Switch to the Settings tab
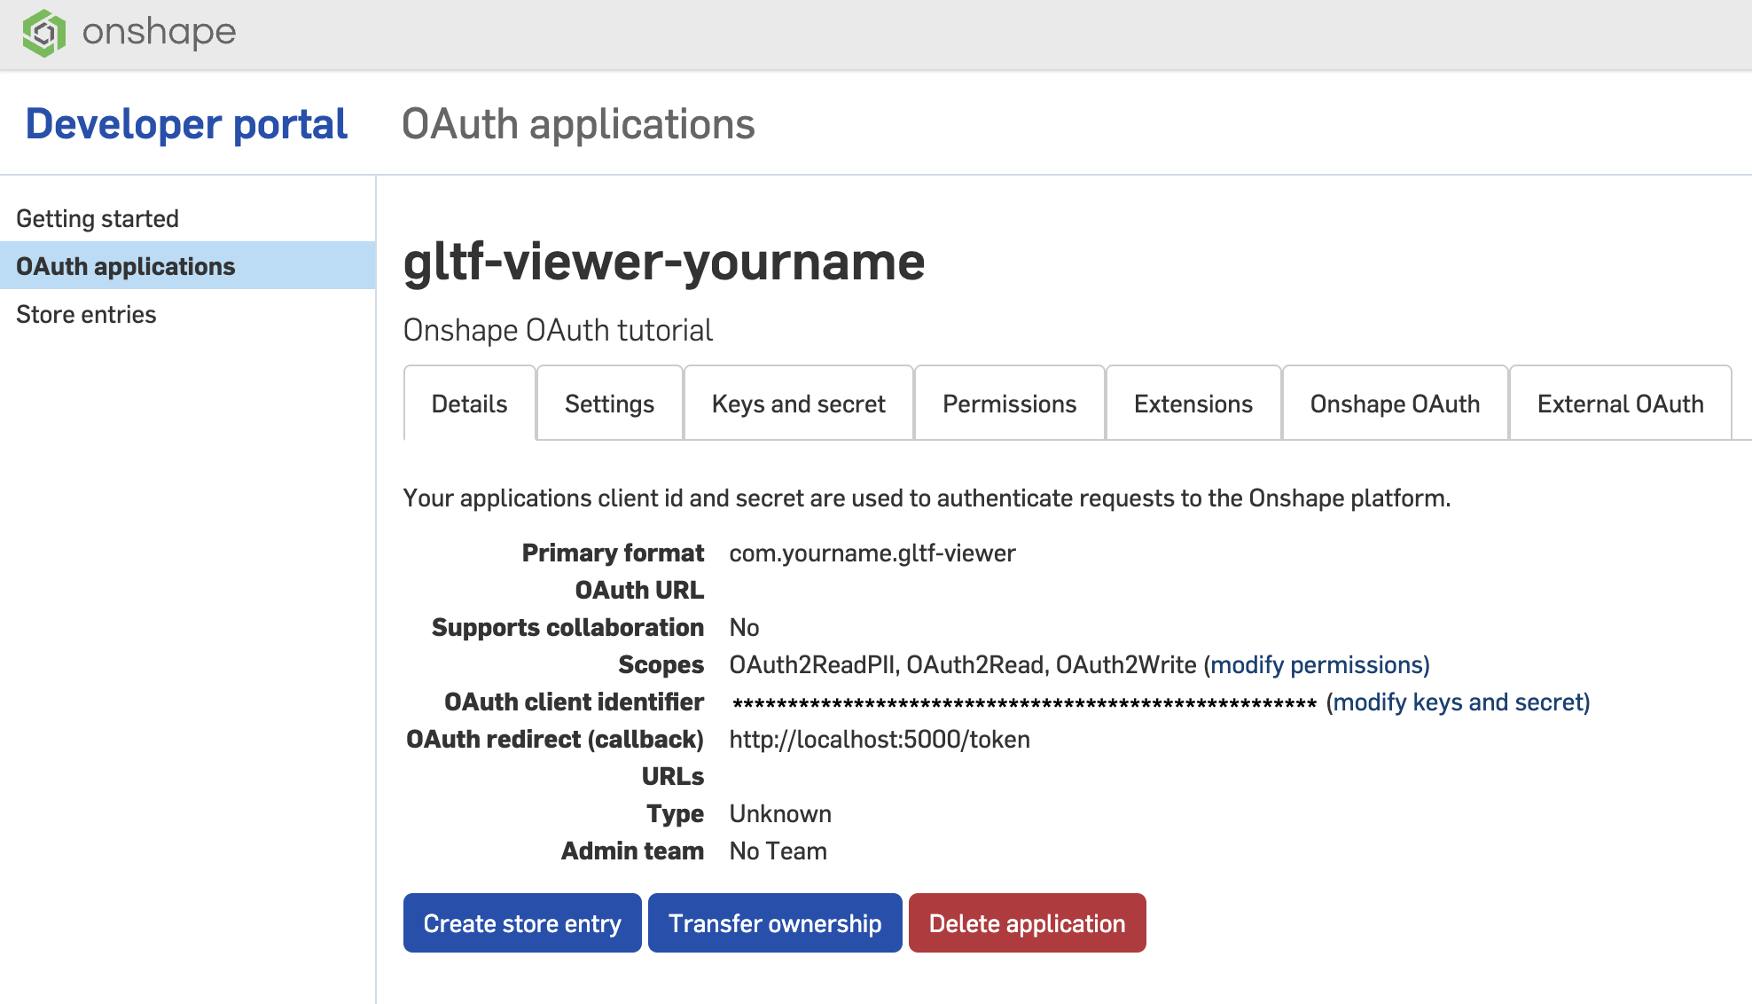 click(x=608, y=404)
